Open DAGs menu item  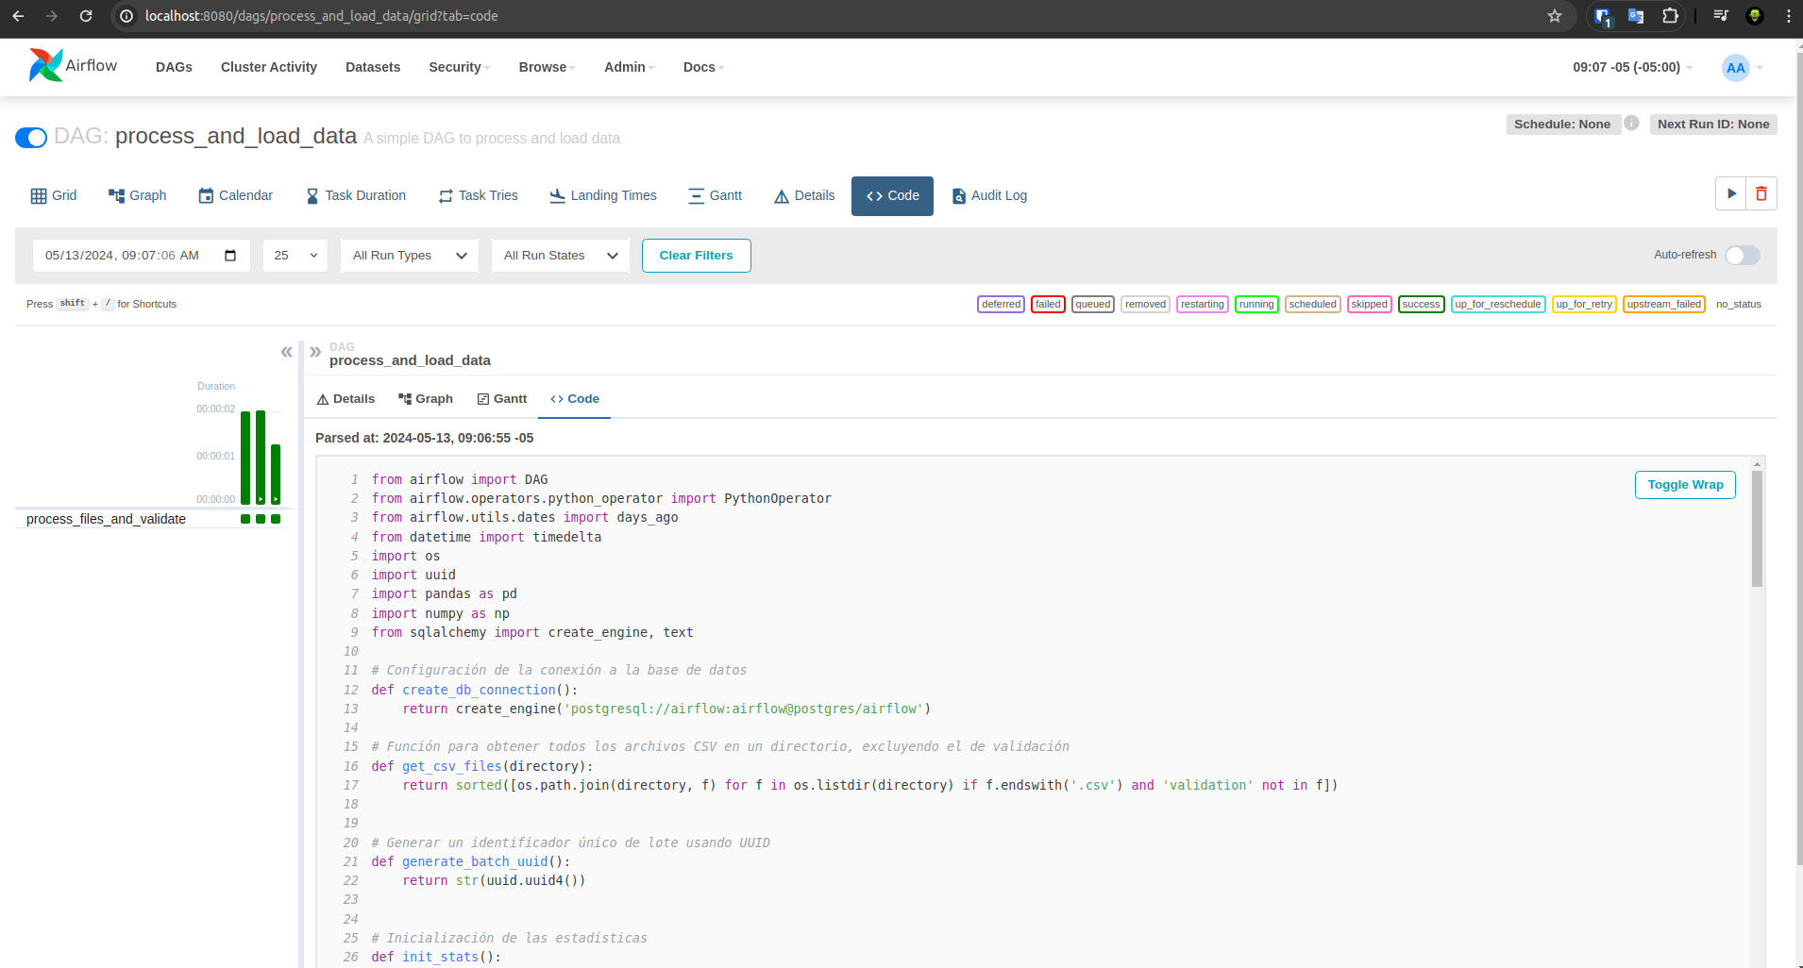tap(174, 67)
